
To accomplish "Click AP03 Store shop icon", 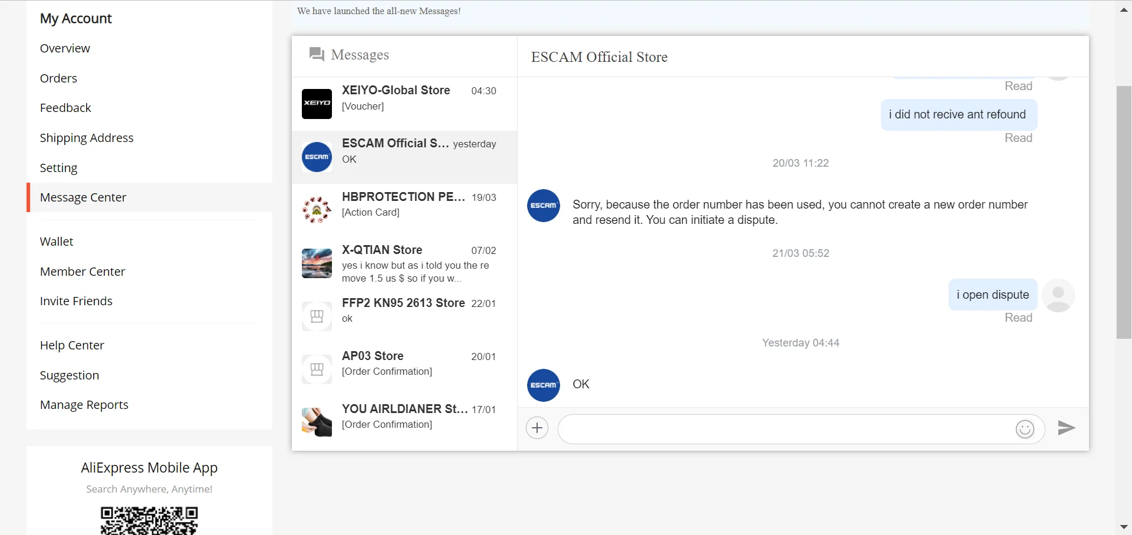I will tap(317, 369).
